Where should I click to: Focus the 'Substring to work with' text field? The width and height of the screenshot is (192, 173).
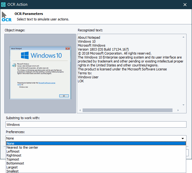click(96, 124)
